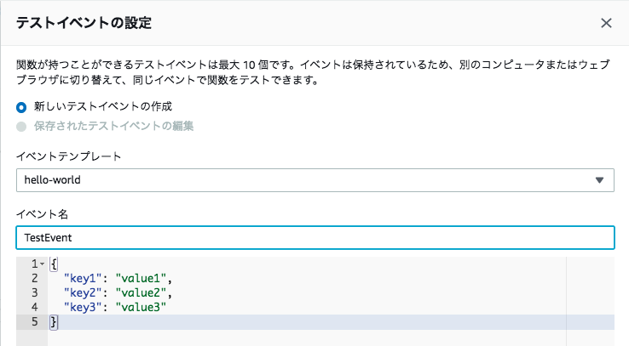
Task: Click the opening brace on line 1
Action: 54,264
